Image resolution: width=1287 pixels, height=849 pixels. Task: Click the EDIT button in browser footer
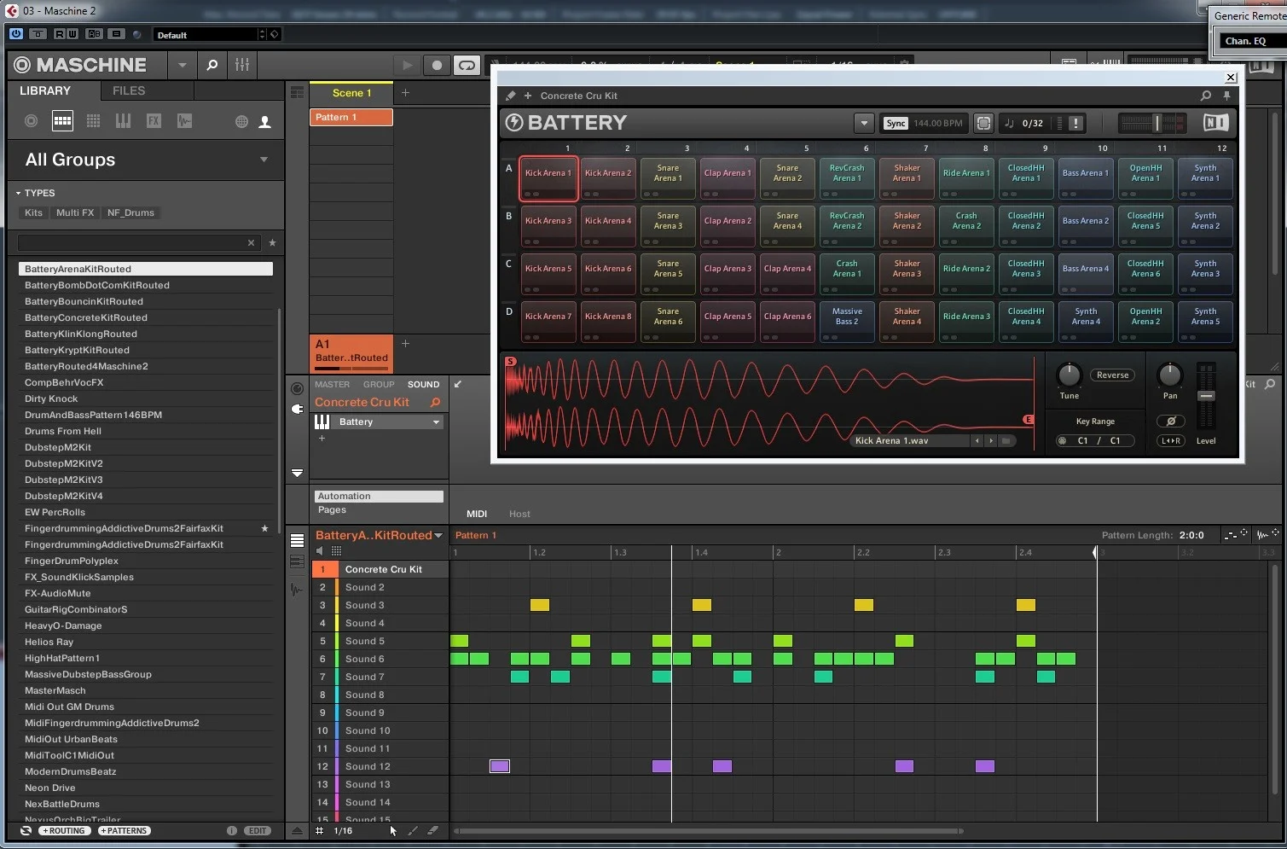click(258, 831)
